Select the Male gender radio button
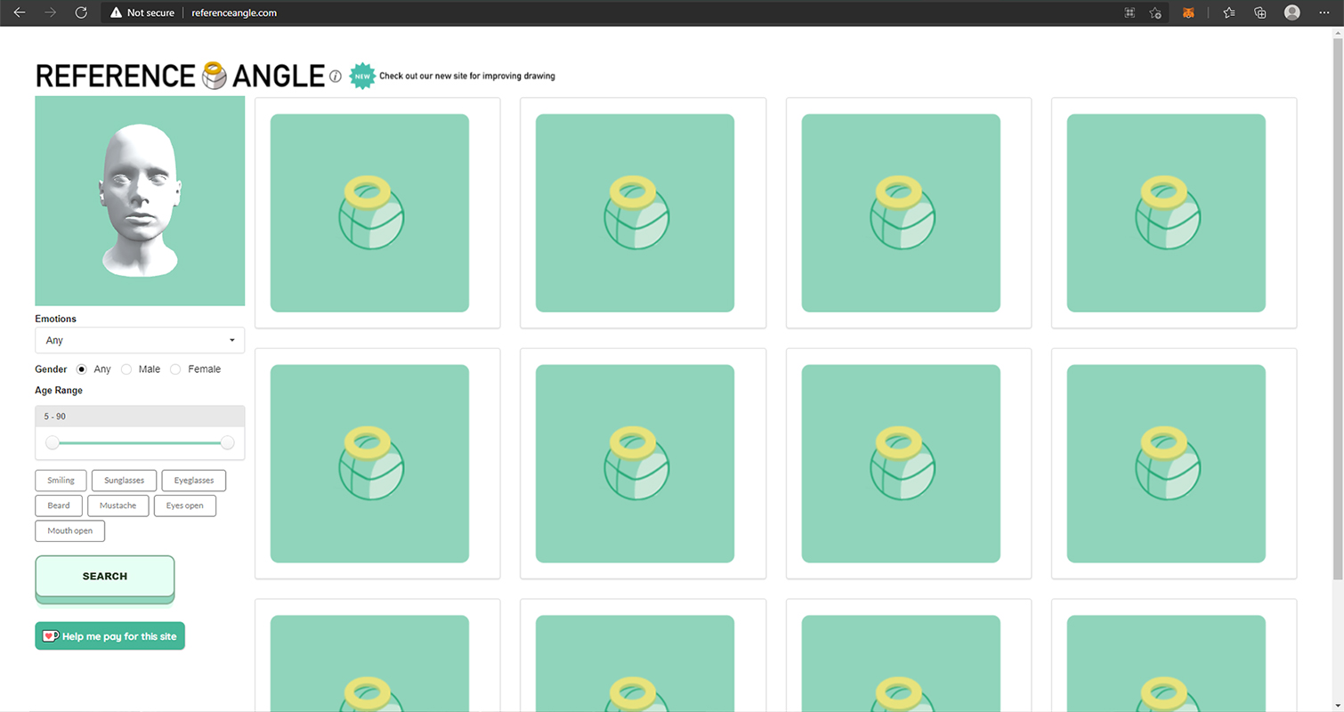The width and height of the screenshot is (1344, 712). [126, 369]
